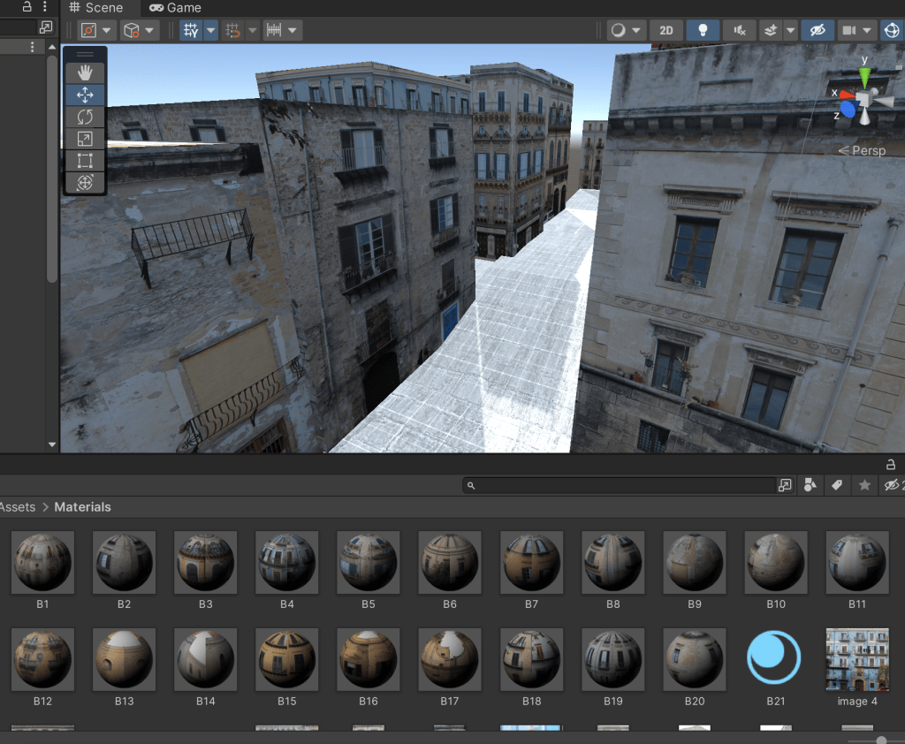Screen dimensions: 905x744
Task: Expand the grid snapping dropdown arrow
Action: (211, 30)
